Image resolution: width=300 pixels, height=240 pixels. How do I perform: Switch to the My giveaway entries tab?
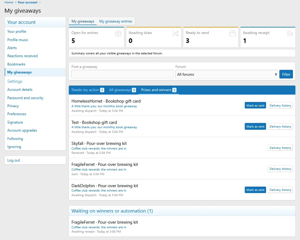click(x=115, y=21)
